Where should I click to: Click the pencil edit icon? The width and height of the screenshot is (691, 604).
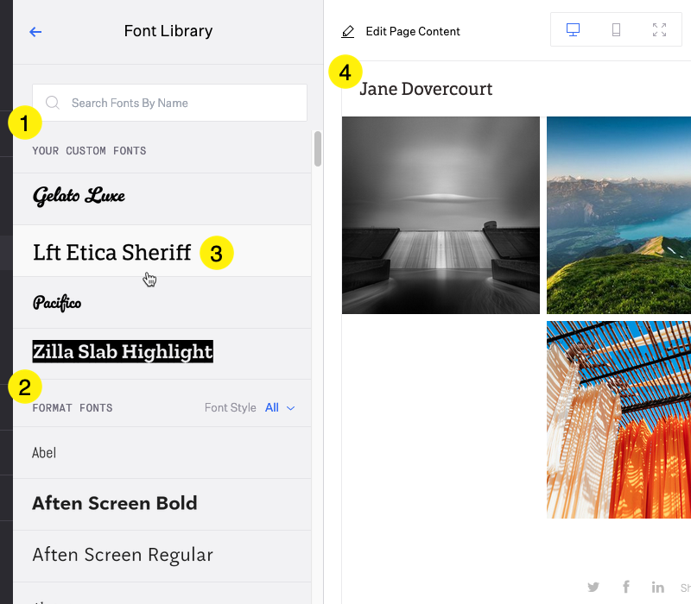pos(348,32)
